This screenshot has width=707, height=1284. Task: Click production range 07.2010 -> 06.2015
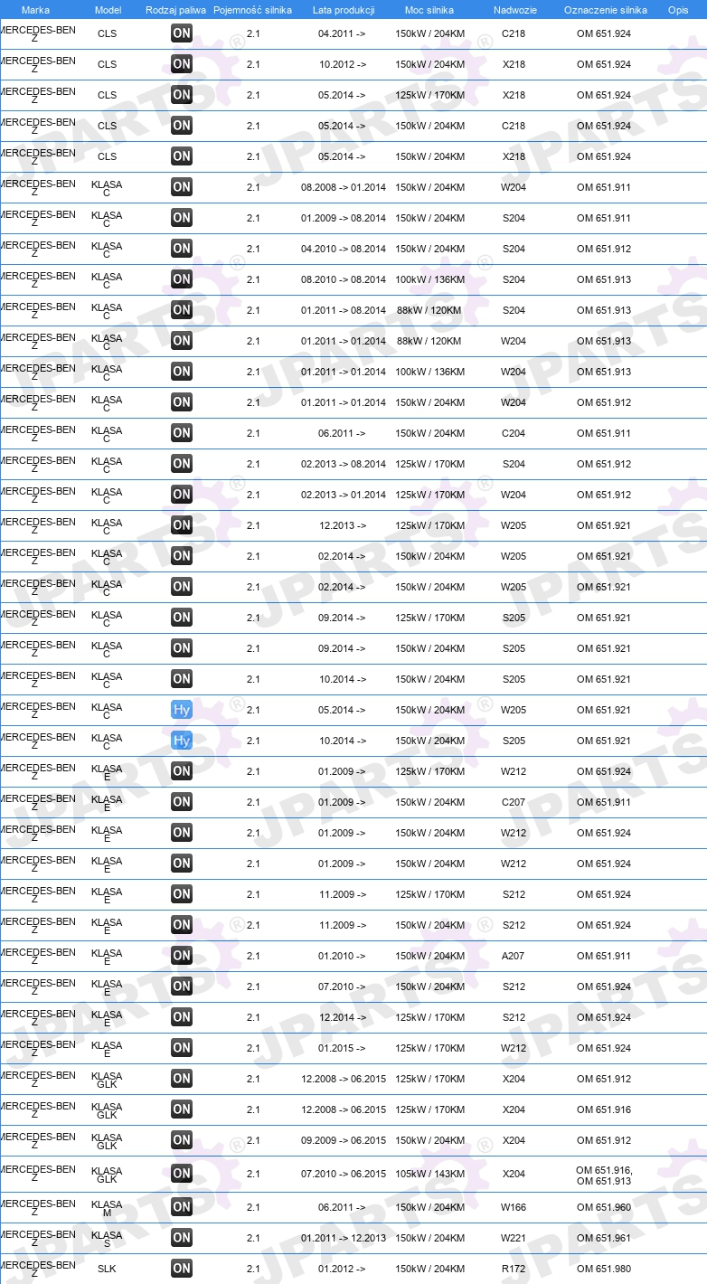pos(344,1174)
